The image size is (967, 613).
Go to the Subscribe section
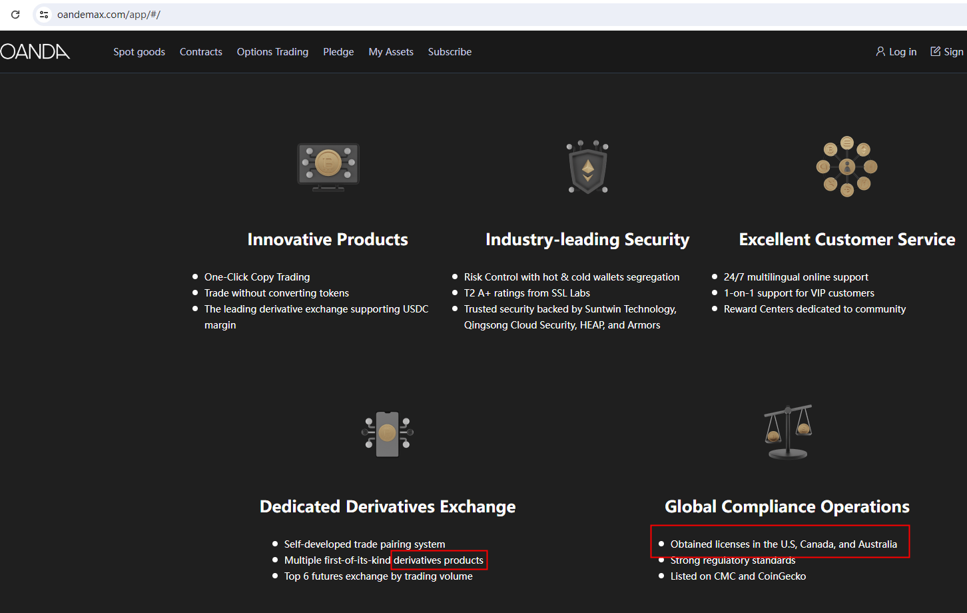(450, 52)
